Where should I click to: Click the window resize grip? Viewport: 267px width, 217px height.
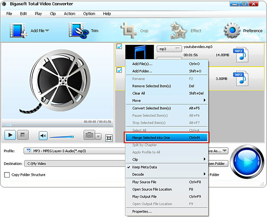[x=262, y=184]
